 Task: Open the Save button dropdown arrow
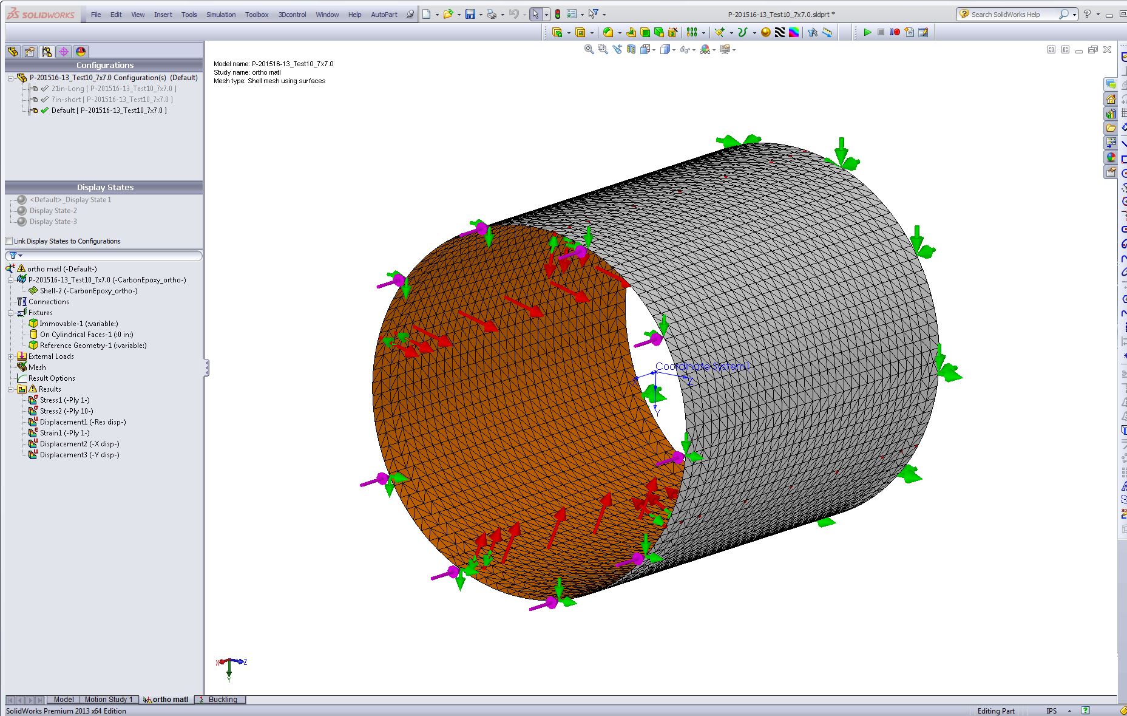click(x=481, y=15)
